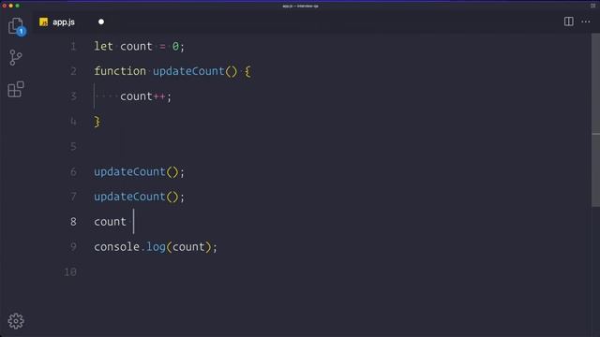Click the JS file icon in tab

pyautogui.click(x=44, y=22)
